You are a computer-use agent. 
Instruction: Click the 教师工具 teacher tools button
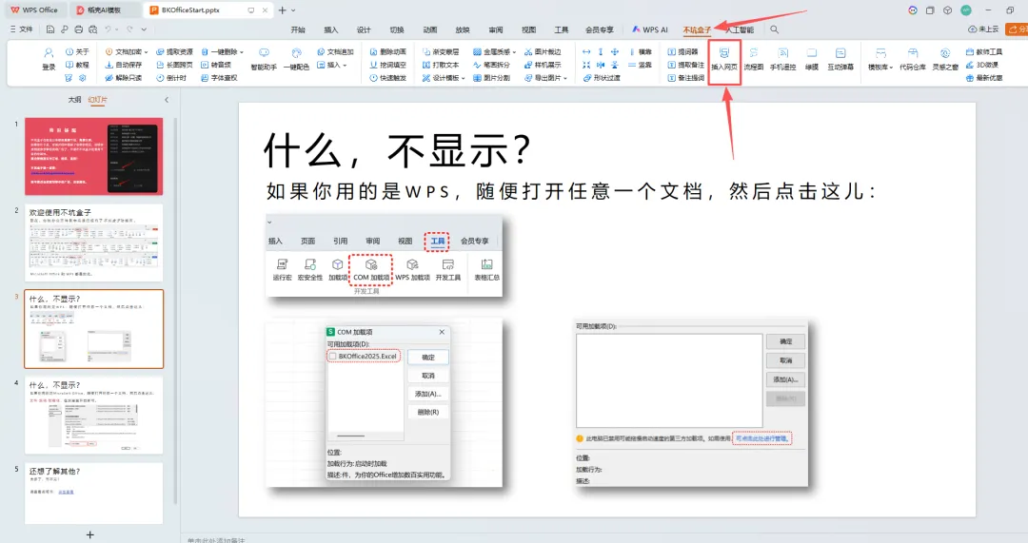pyautogui.click(x=984, y=51)
